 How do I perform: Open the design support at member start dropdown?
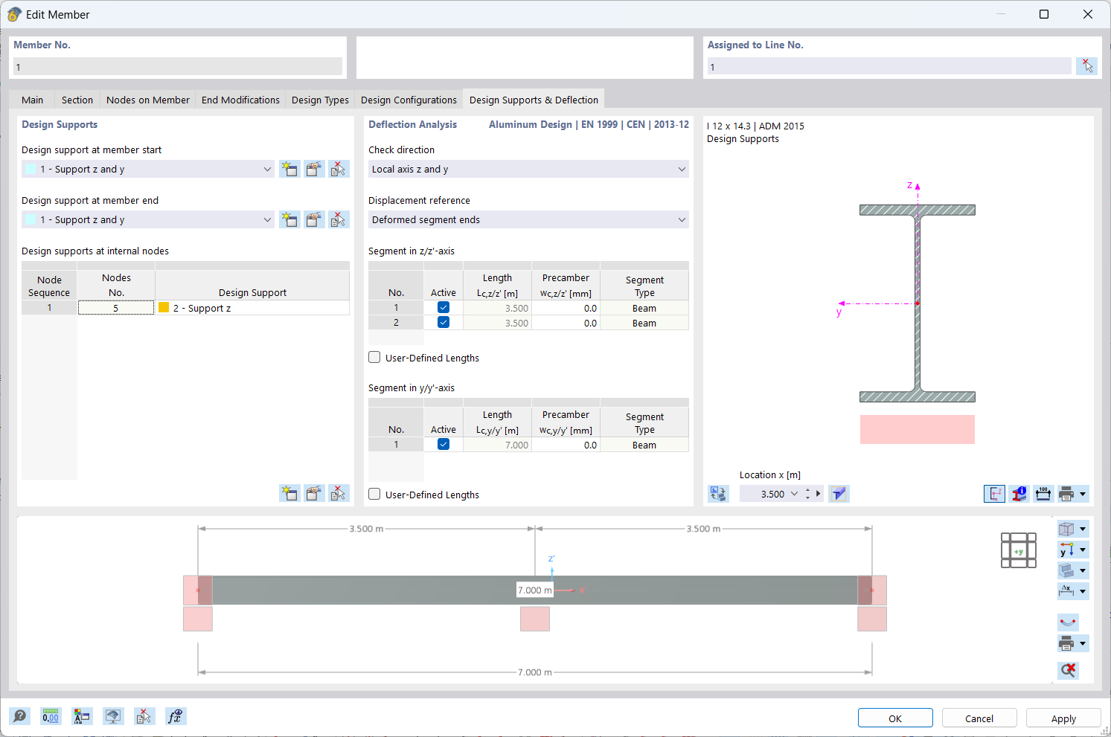click(267, 169)
